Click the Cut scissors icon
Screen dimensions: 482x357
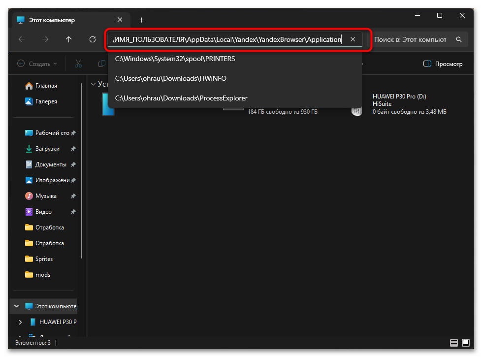click(78, 64)
